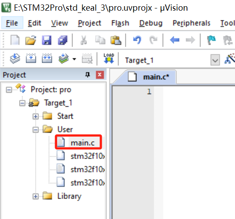
Task: Redo the last edit
Action: [153, 40]
